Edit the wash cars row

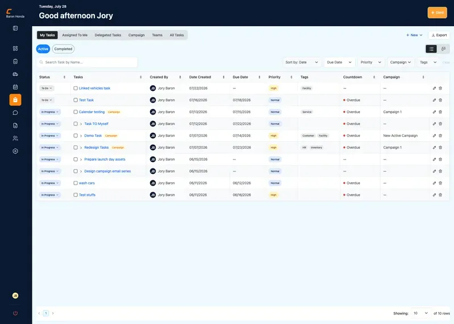tap(434, 183)
